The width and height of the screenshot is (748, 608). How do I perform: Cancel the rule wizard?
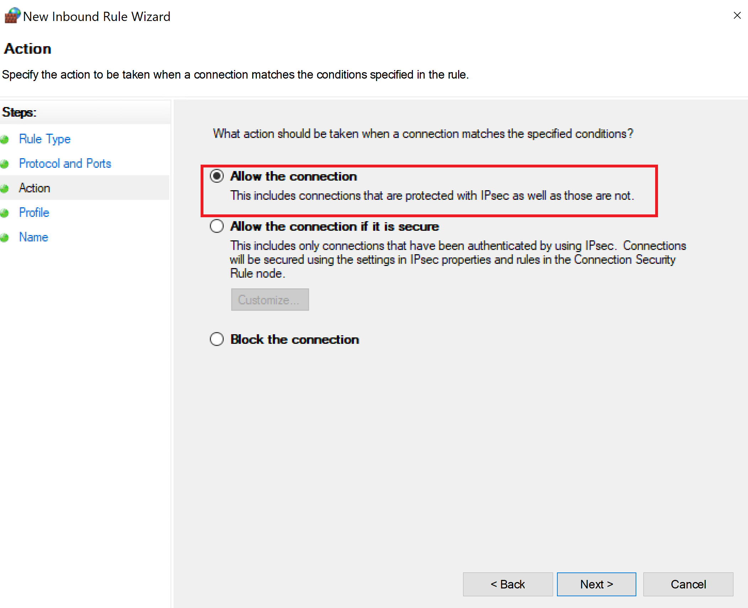(688, 584)
